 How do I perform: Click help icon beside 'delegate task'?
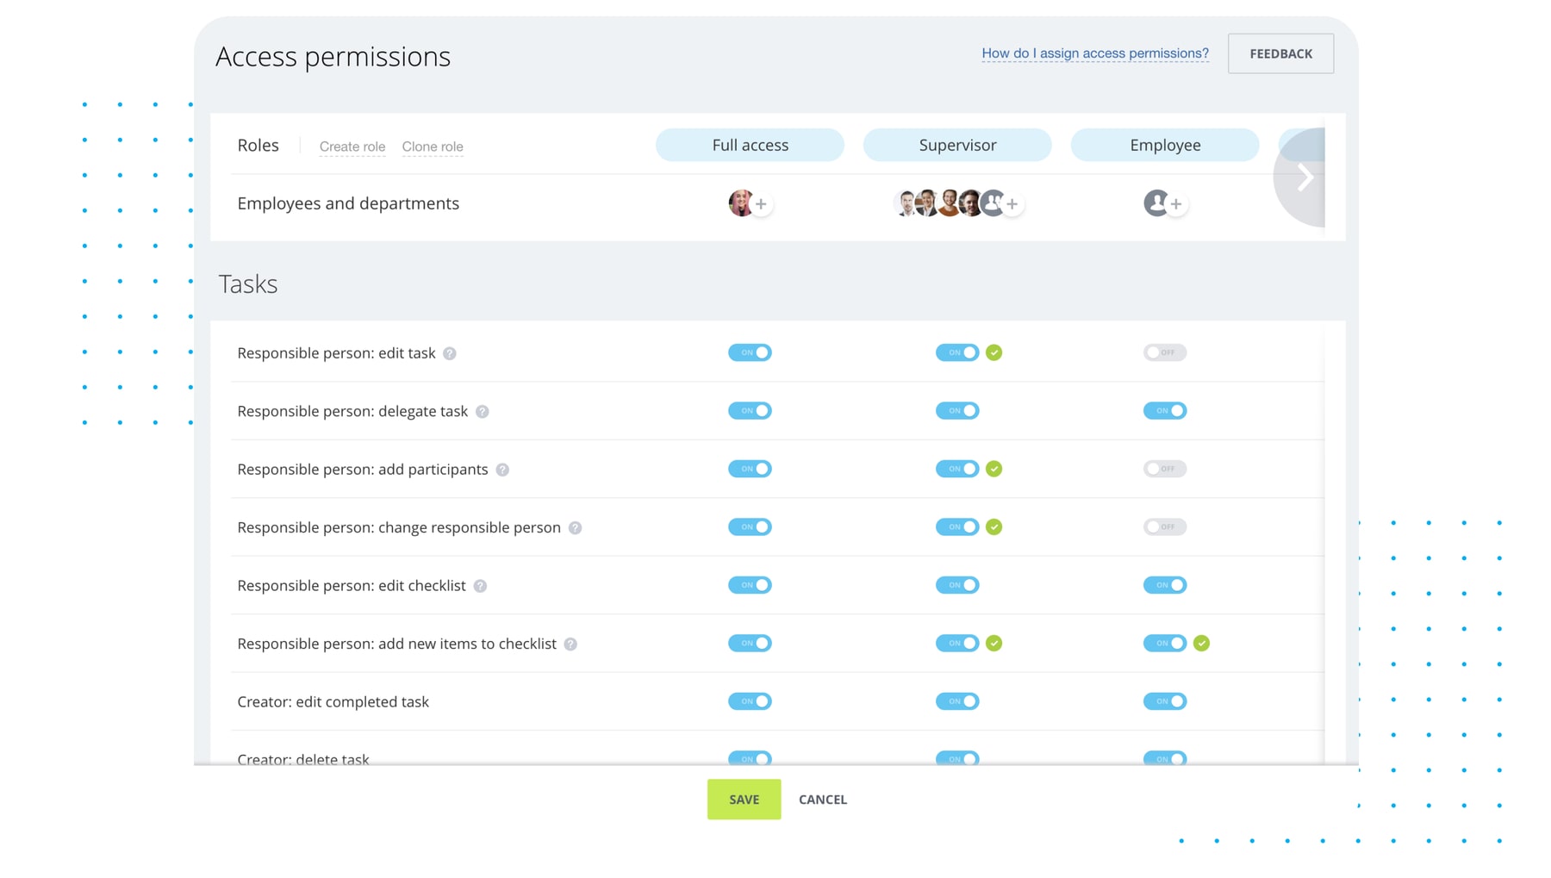(483, 412)
